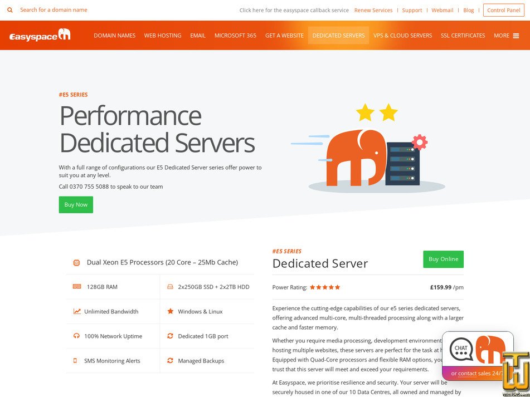
Task: Click the star icon beside Windows & Linux
Action: (x=171, y=311)
